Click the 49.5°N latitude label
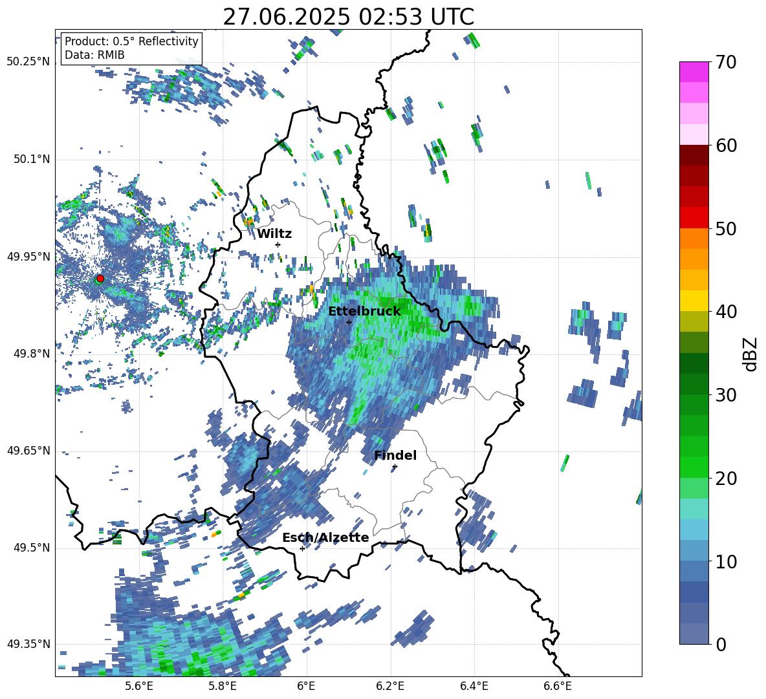 pos(32,548)
